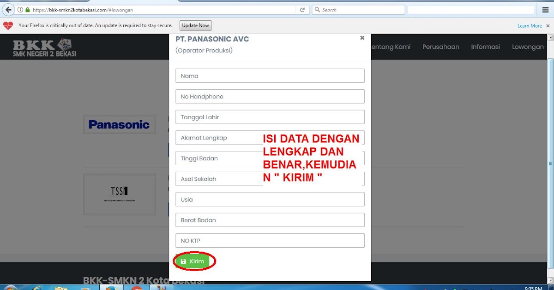Viewport: 554px width, 290px height.
Task: Open the Perusahaan menu item
Action: tap(441, 46)
